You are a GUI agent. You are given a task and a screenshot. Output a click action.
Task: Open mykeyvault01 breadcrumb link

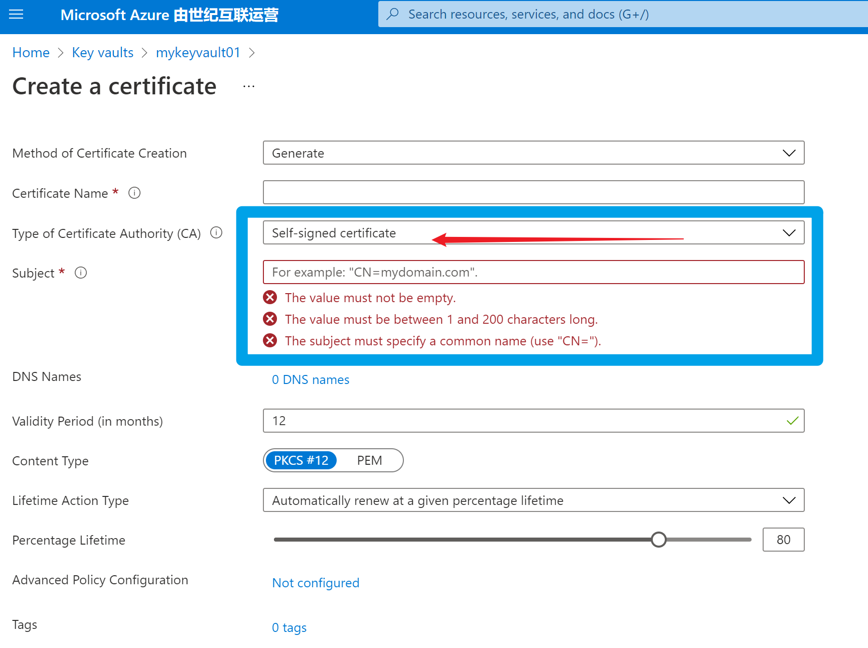198,53
